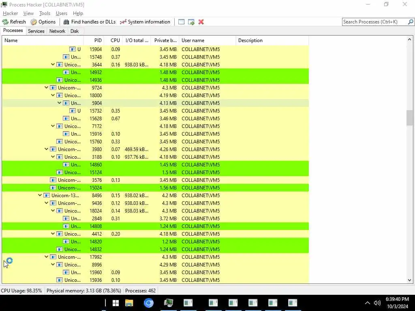415x311 pixels.
Task: Collapse the process tree node PID 3980
Action: pyautogui.click(x=46, y=149)
